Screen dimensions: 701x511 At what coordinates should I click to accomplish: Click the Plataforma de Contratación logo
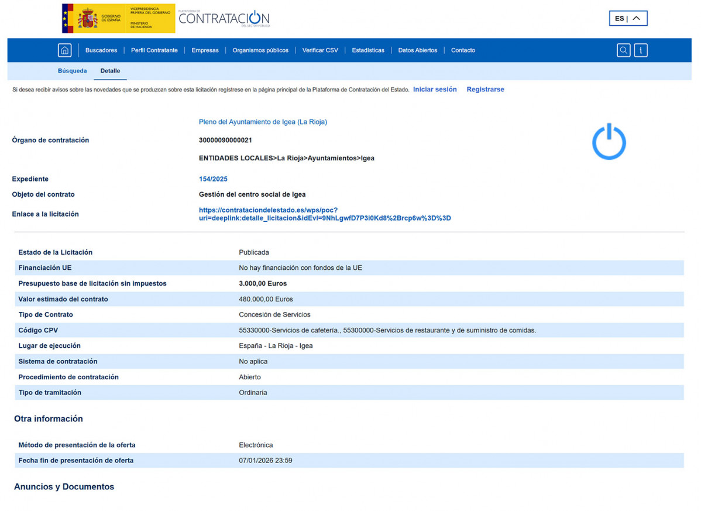(224, 18)
